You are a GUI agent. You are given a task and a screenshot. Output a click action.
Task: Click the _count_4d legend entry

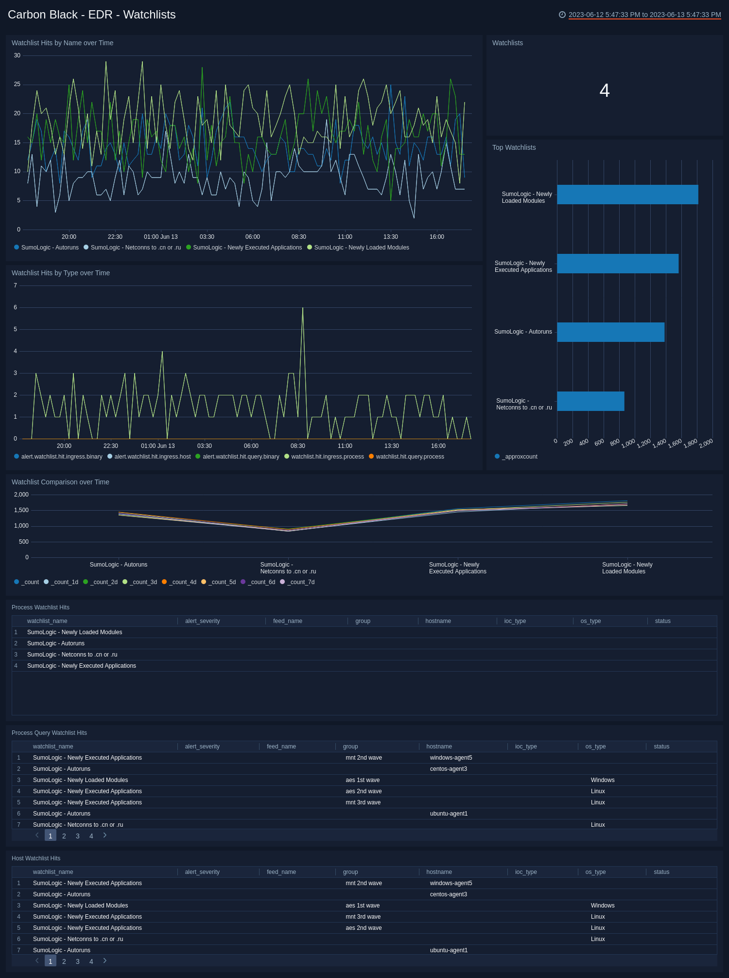tap(179, 582)
